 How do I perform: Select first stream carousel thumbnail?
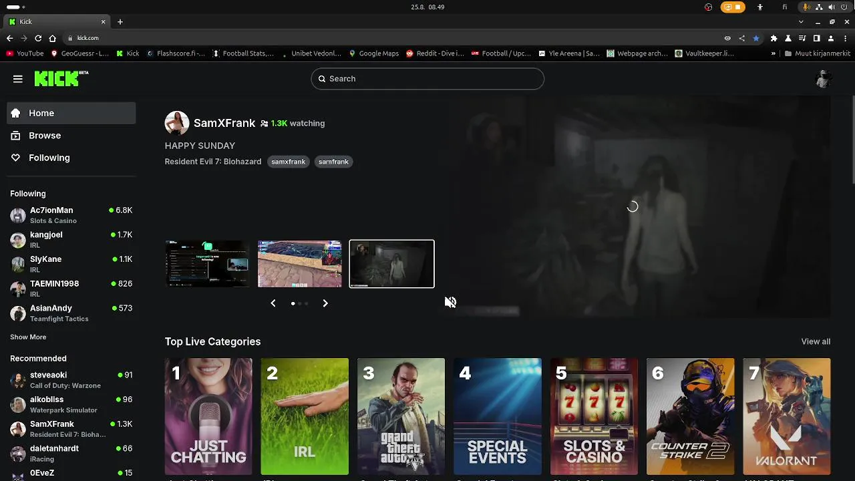[x=207, y=264]
